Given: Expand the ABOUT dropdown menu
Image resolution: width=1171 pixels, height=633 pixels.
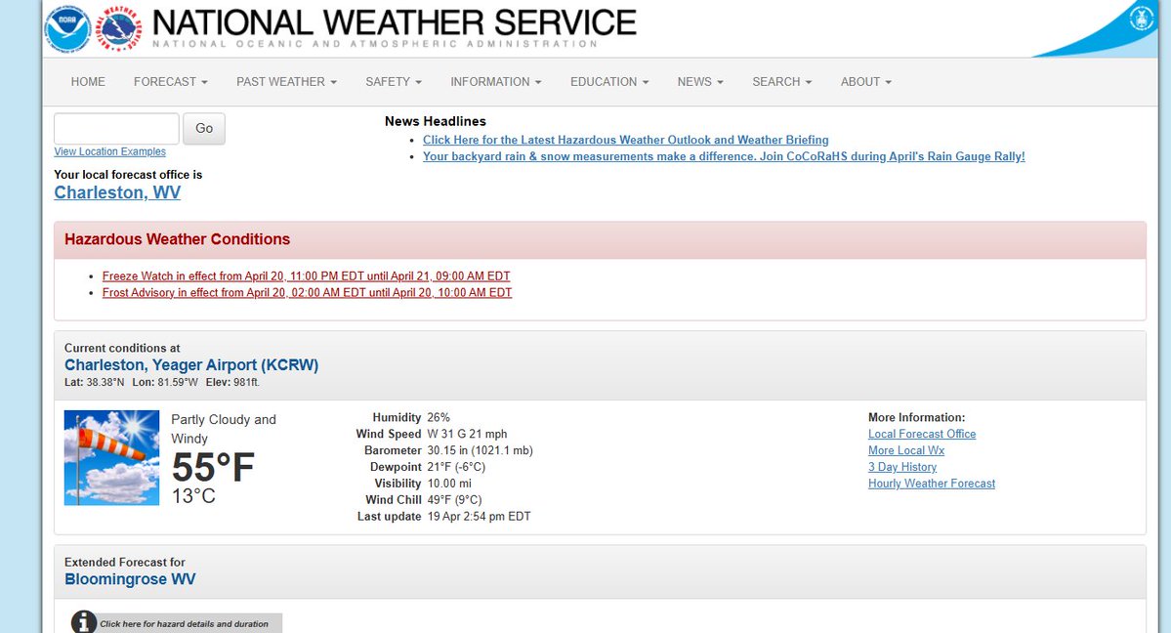Looking at the screenshot, I should tap(866, 81).
